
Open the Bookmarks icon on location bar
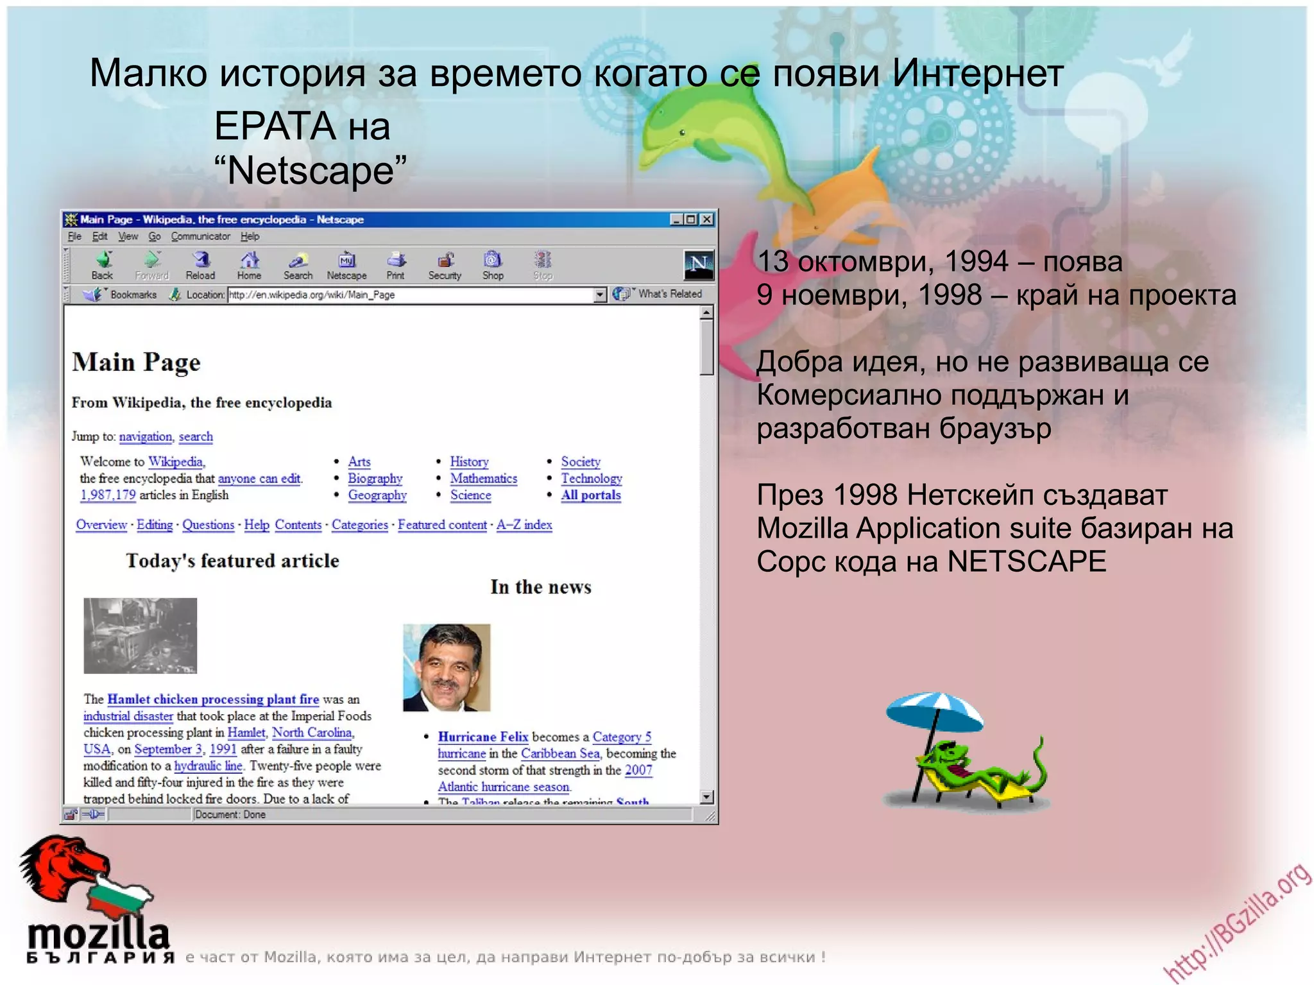(x=93, y=295)
